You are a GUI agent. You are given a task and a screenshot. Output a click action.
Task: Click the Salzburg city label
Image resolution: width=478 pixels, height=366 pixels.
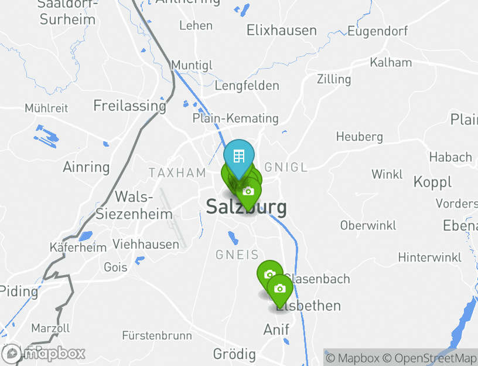246,206
